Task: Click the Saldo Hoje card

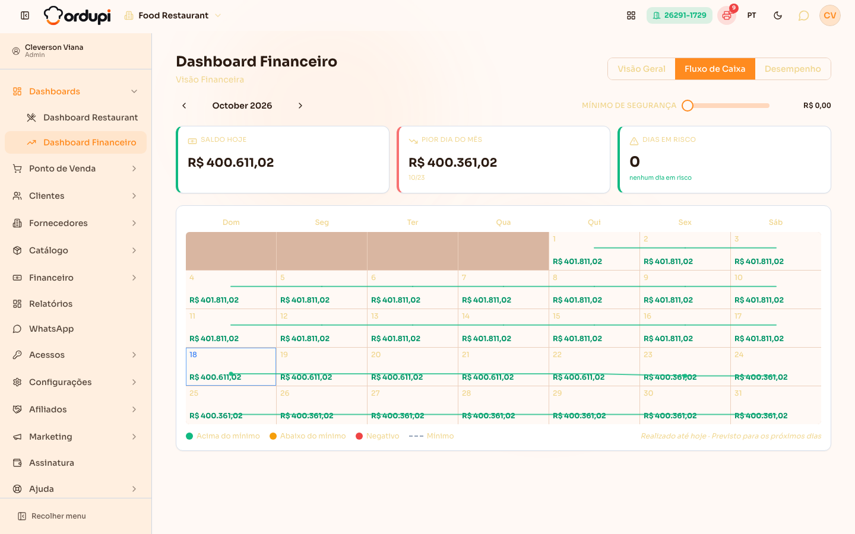Action: 283,160
